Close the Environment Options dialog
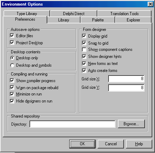 (x=150, y=4)
